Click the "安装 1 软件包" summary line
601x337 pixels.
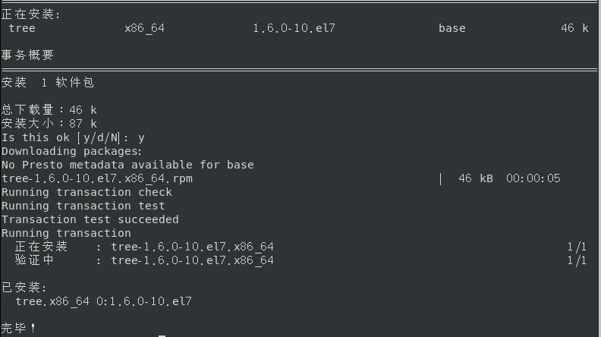pos(48,83)
